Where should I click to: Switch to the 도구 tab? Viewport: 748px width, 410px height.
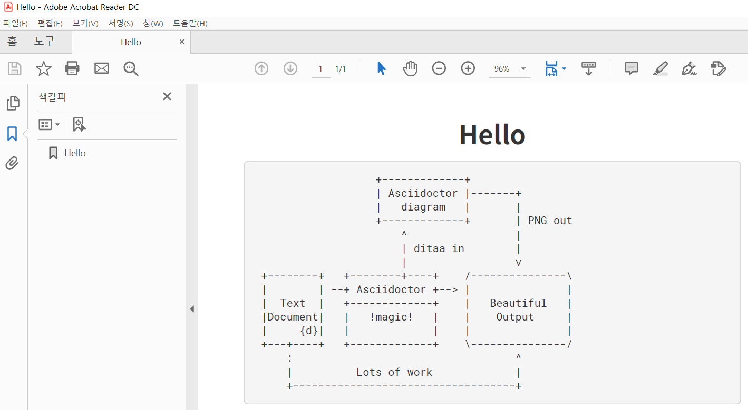44,42
